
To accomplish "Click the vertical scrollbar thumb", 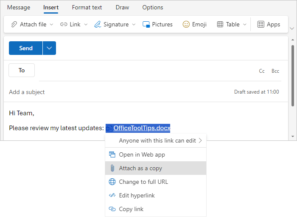I will (x=293, y=76).
